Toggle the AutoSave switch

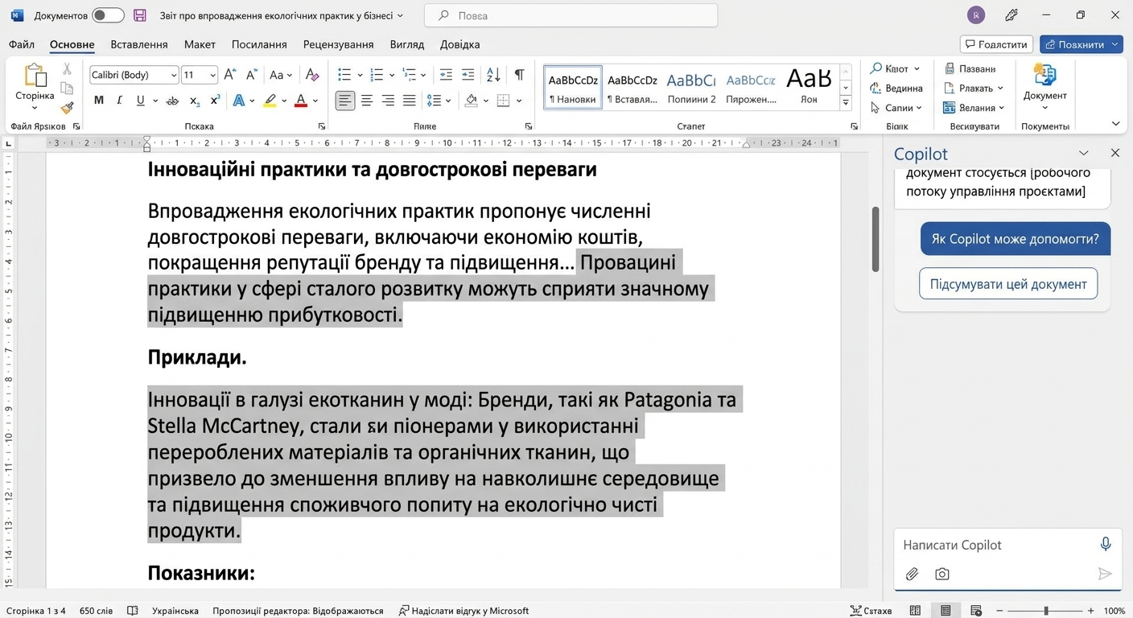tap(108, 15)
